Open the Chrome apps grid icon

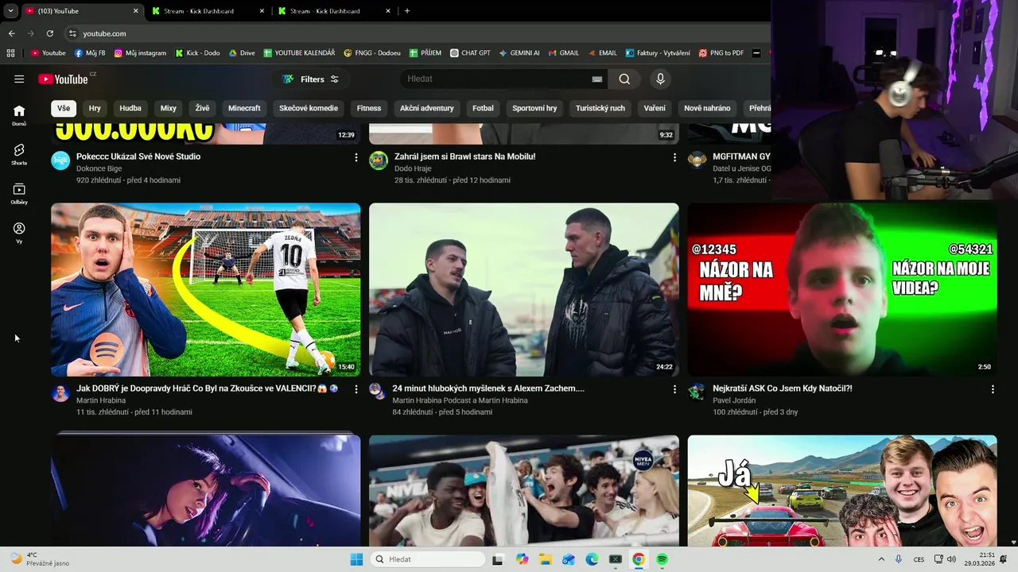click(10, 53)
